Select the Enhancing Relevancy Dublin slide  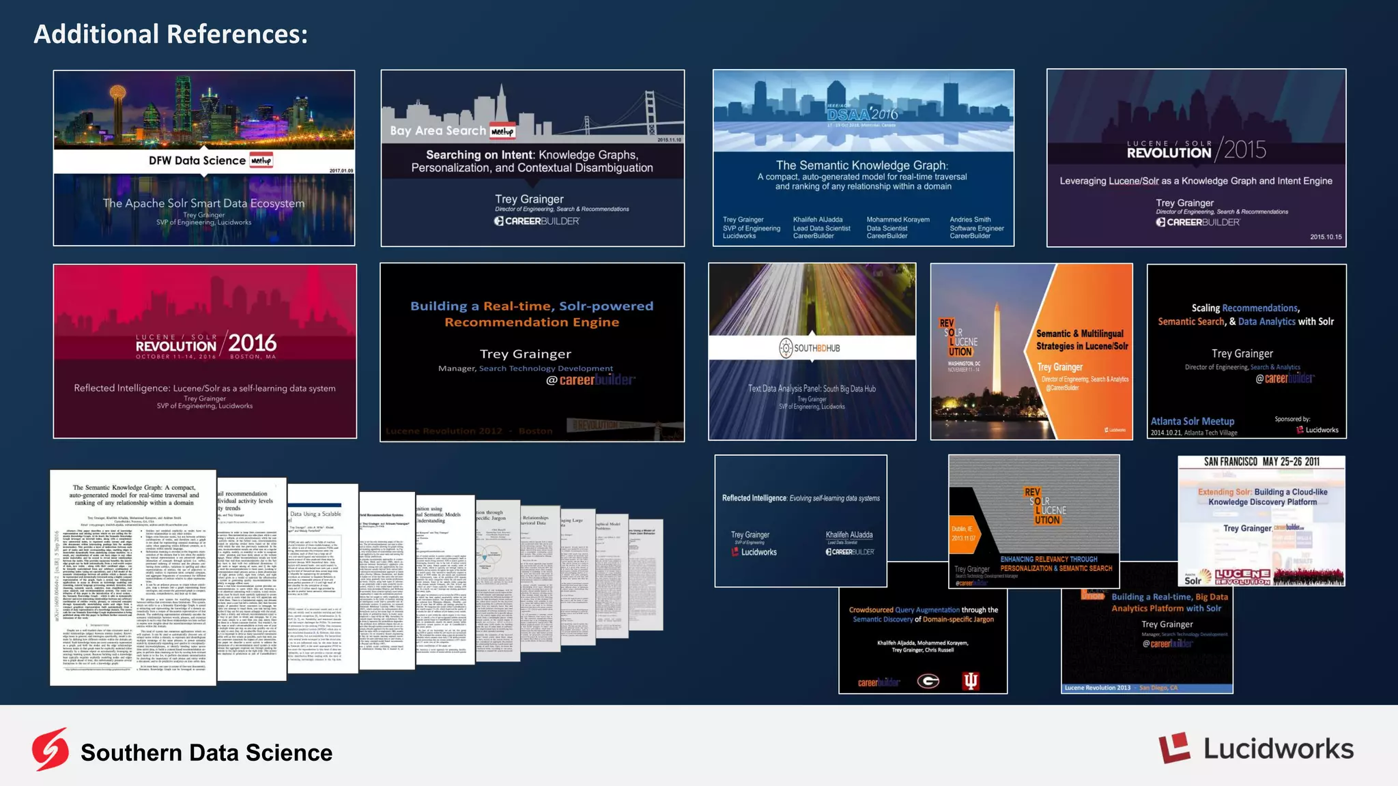click(1033, 521)
